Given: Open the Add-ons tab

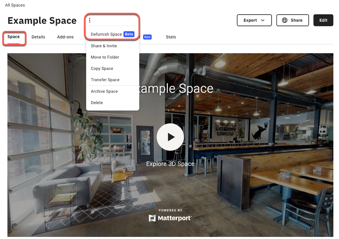Looking at the screenshot, I should point(65,37).
